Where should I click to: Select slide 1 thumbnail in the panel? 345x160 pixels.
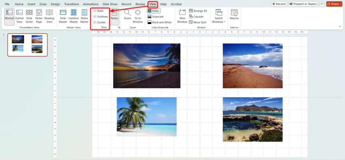(28, 45)
